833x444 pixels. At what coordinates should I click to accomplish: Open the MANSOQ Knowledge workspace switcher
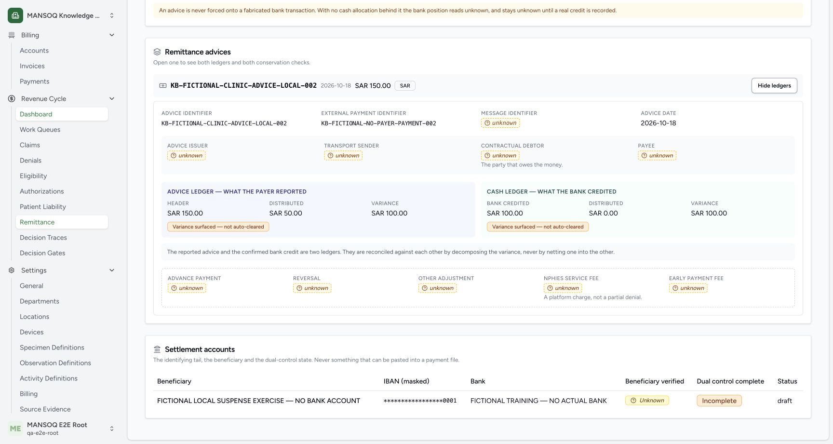[112, 15]
